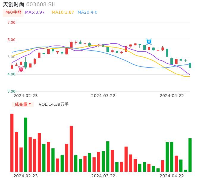Click the MA20:4.6 legend label
204x180 pixels.
point(87,12)
